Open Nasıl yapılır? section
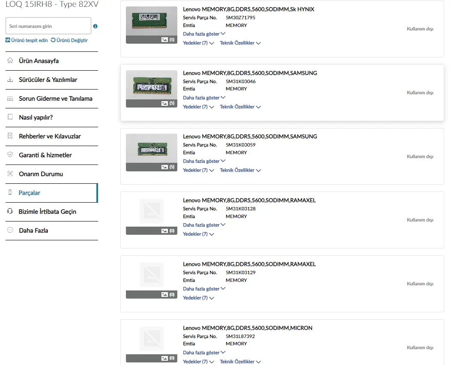 [x=52, y=118]
